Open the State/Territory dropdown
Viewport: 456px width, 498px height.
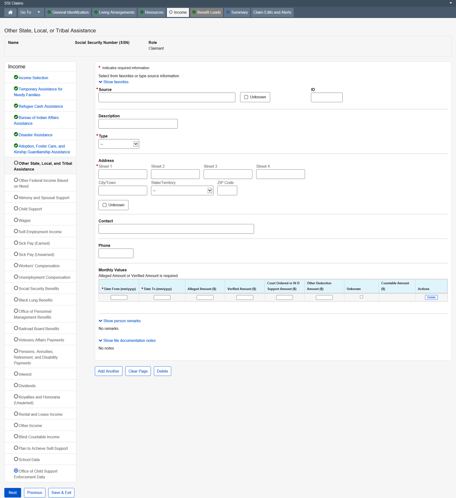click(182, 190)
